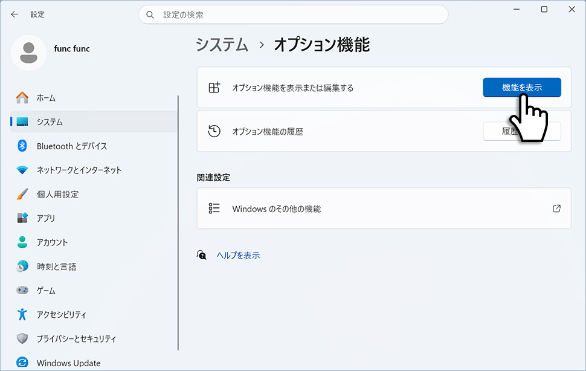Open 時刻と言語 settings
586x371 pixels.
click(94, 266)
